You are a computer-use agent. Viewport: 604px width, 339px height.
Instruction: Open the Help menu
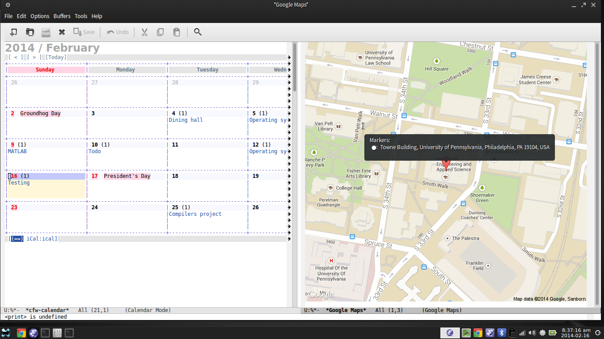click(97, 16)
